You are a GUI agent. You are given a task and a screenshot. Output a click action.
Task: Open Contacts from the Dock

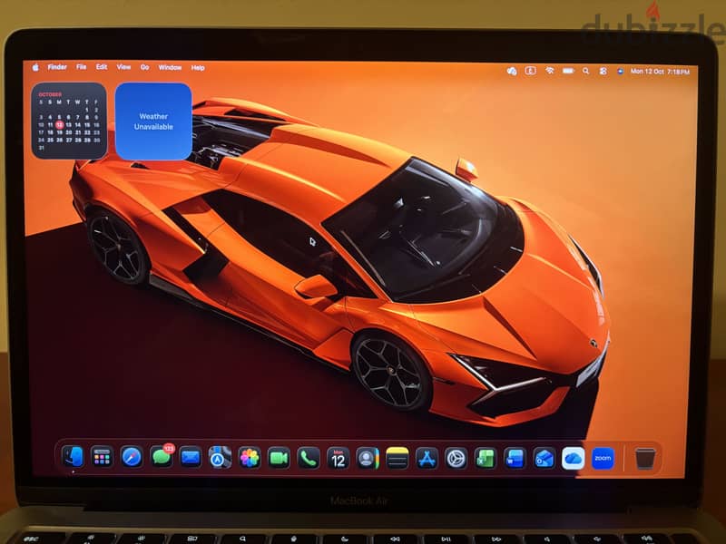[x=368, y=458]
